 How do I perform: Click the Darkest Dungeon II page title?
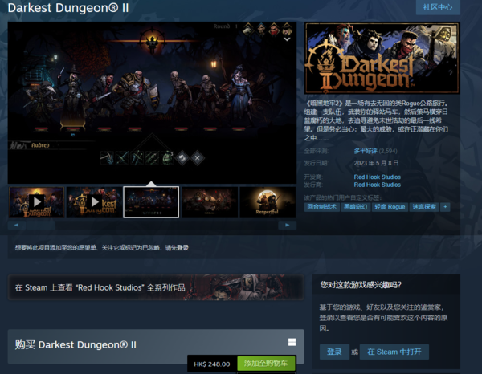pyautogui.click(x=68, y=8)
